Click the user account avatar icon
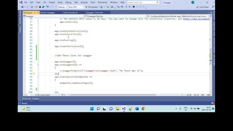 [x=193, y=3]
